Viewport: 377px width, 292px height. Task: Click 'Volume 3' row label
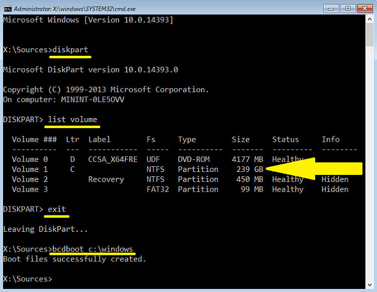click(30, 189)
